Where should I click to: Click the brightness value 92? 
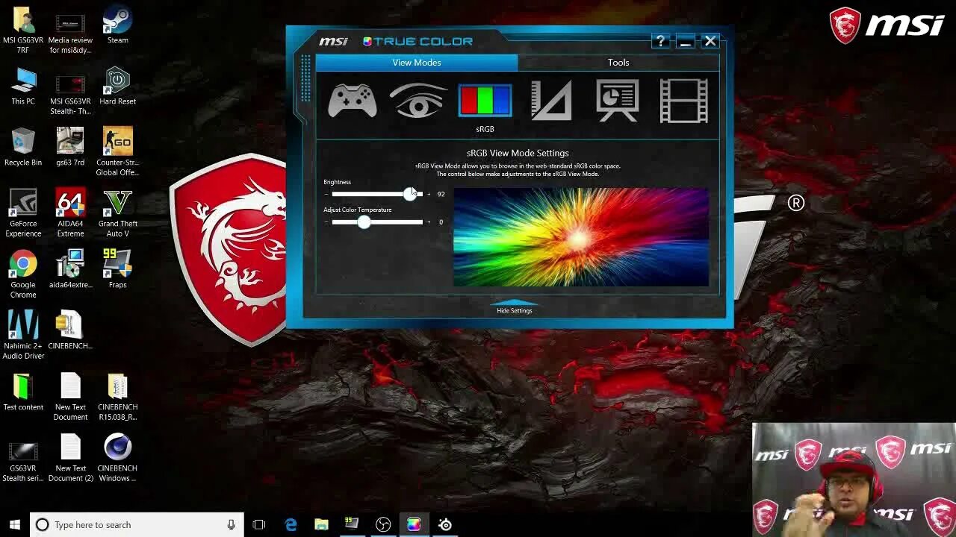point(441,194)
